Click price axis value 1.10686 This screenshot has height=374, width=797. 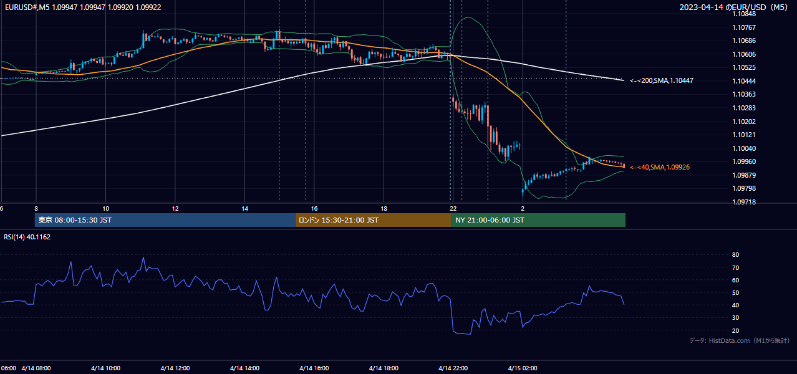(x=743, y=41)
